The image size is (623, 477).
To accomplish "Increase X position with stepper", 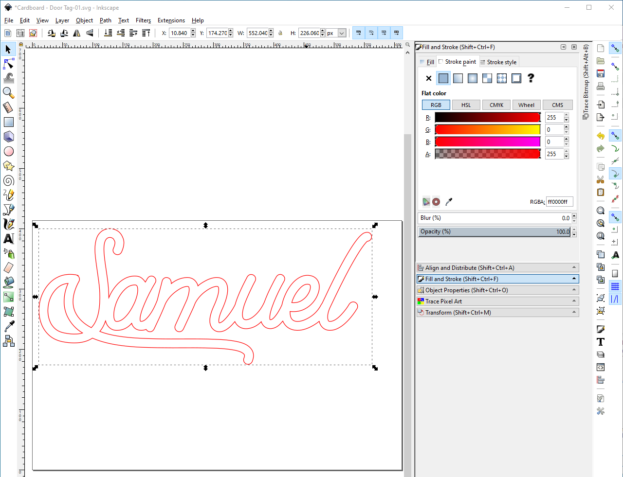I will pyautogui.click(x=193, y=31).
